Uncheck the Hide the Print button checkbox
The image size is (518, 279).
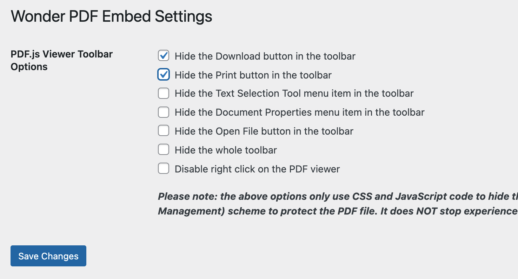pyautogui.click(x=164, y=75)
